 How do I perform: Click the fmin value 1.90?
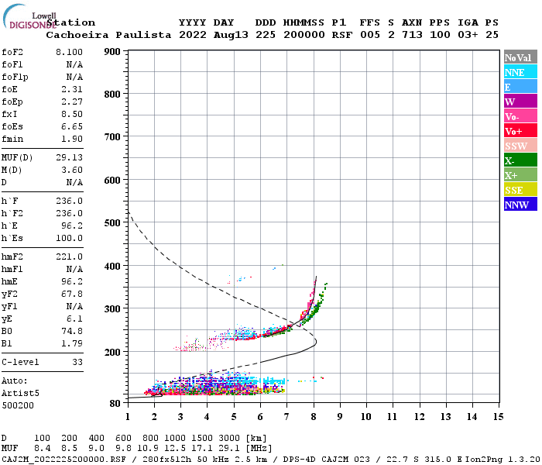point(72,139)
